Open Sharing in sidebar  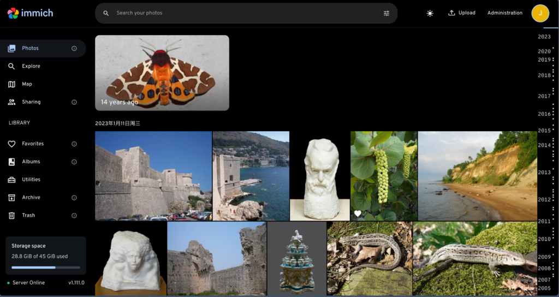(x=43, y=102)
